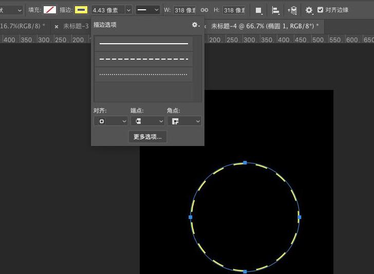Click the stroke width field 4.43 像素
The image size is (374, 274).
[108, 10]
